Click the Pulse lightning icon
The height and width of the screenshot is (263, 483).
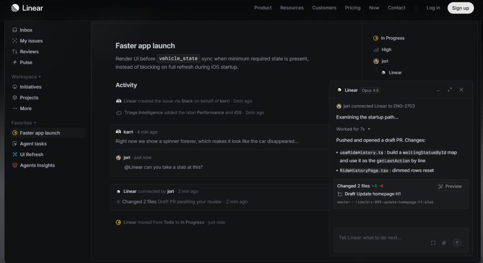tap(15, 63)
